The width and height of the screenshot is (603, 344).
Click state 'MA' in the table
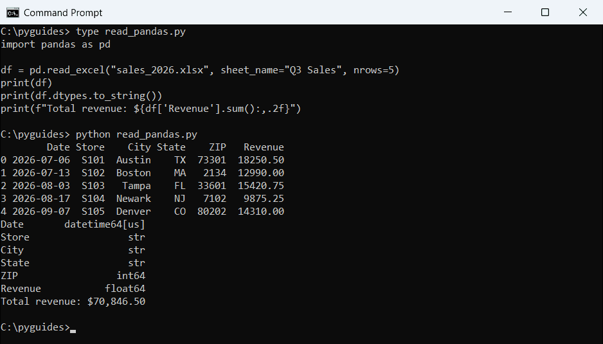(x=180, y=173)
